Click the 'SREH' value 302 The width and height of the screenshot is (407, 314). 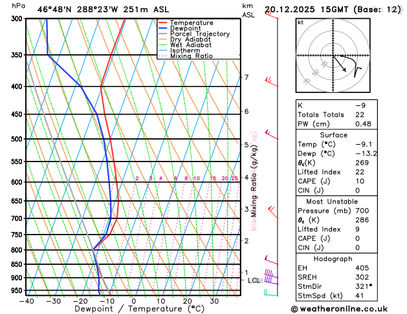point(362,277)
